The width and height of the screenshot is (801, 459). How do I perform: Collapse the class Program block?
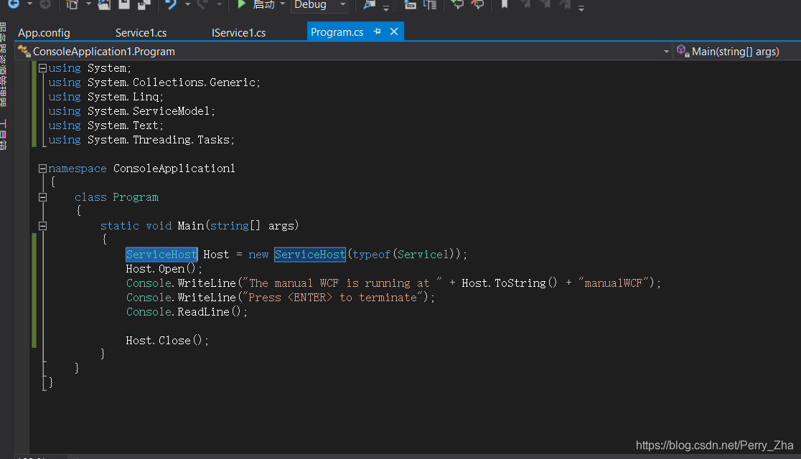point(43,197)
